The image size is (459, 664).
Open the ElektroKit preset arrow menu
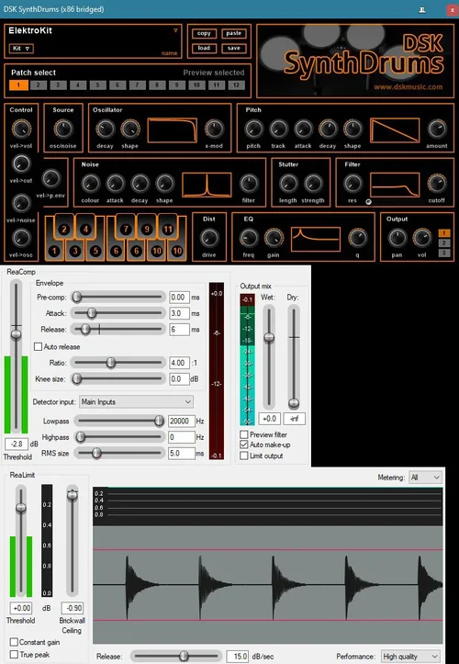click(x=175, y=30)
